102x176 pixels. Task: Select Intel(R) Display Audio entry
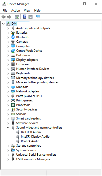(35, 137)
